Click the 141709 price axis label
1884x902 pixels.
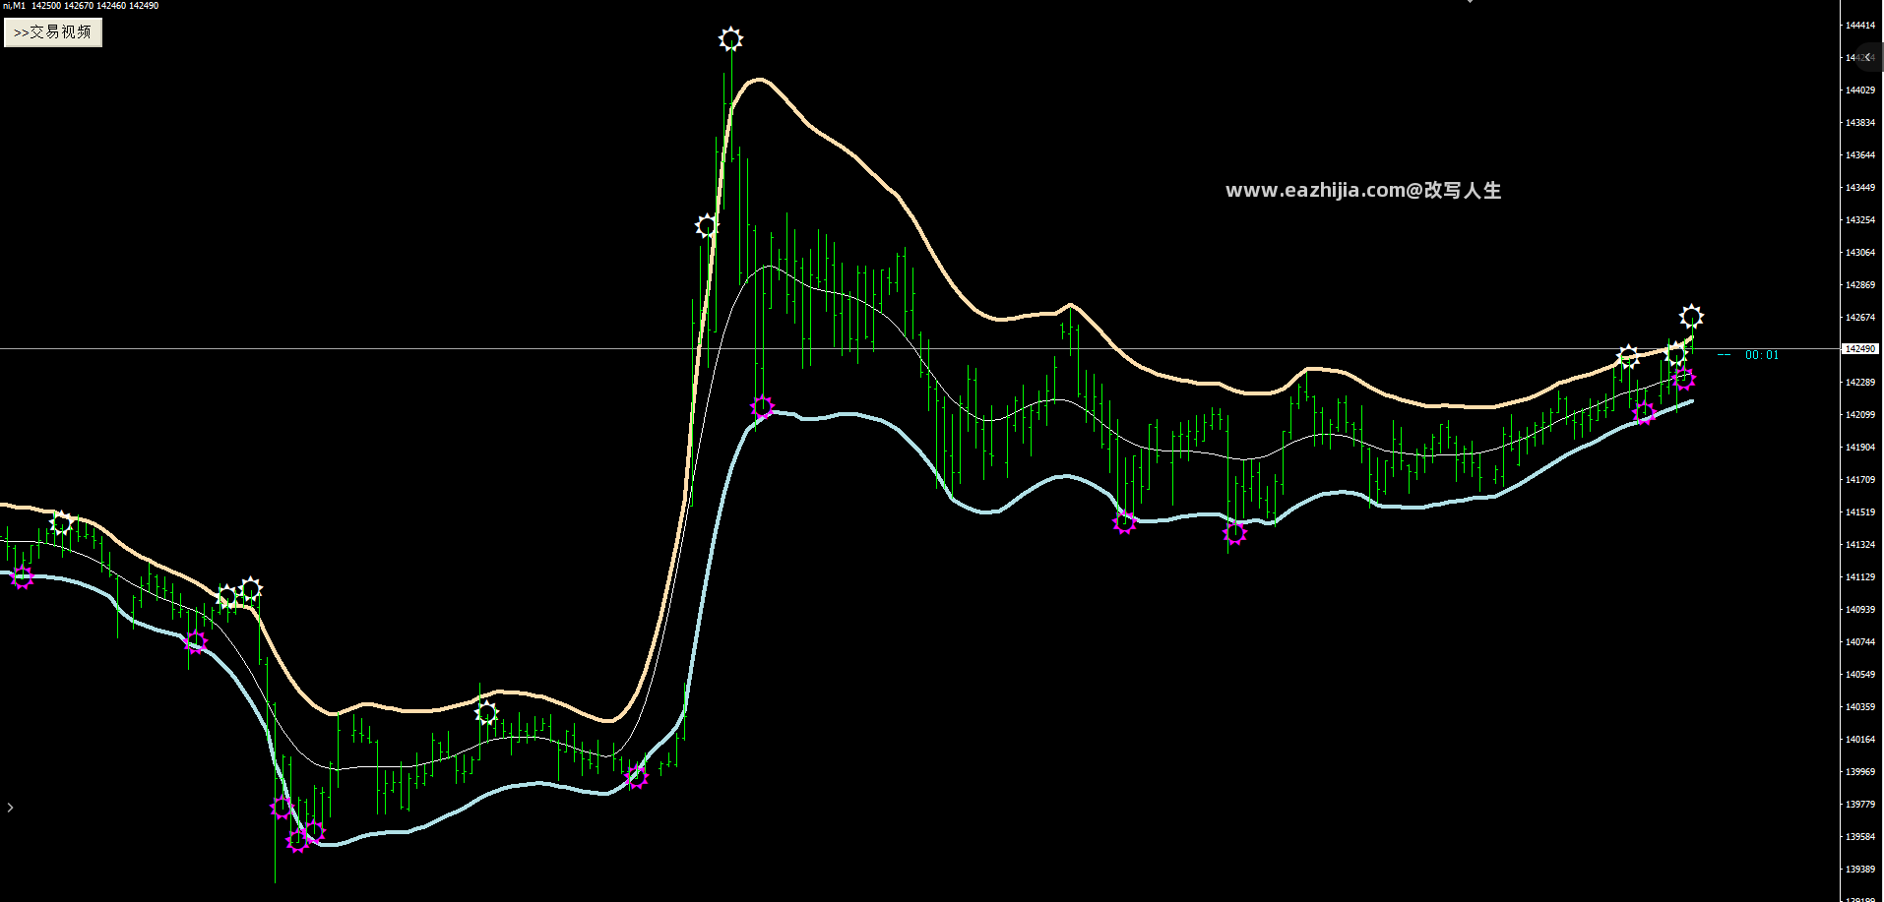pos(1859,479)
